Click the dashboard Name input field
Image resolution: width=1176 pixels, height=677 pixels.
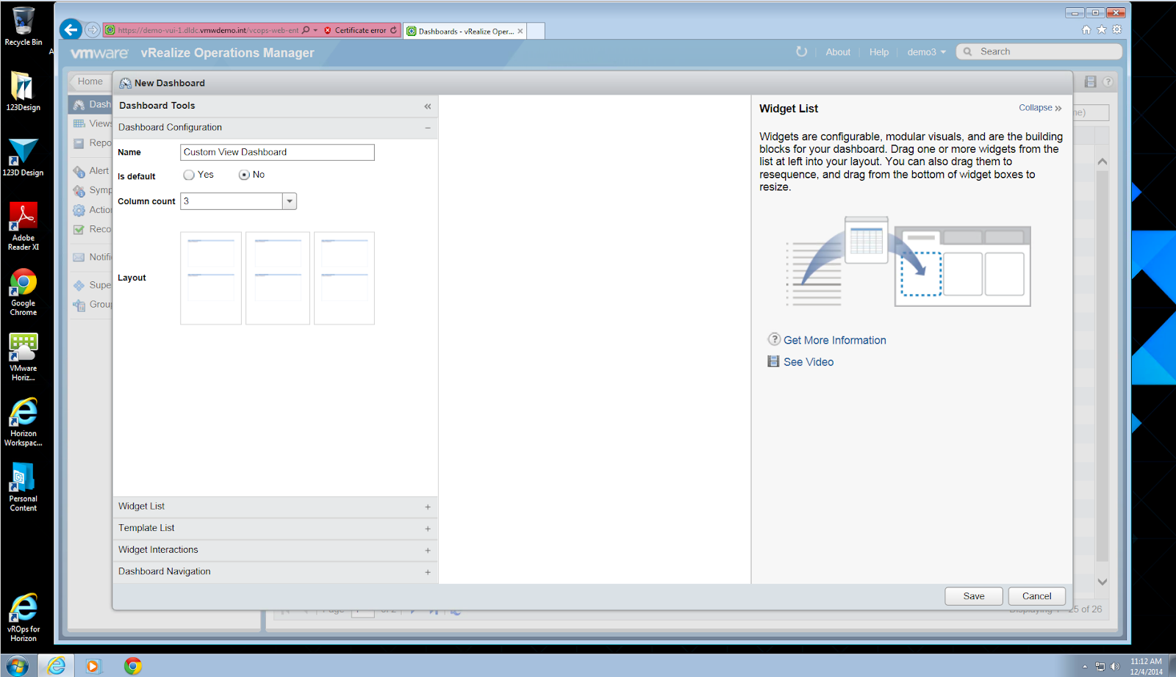277,152
